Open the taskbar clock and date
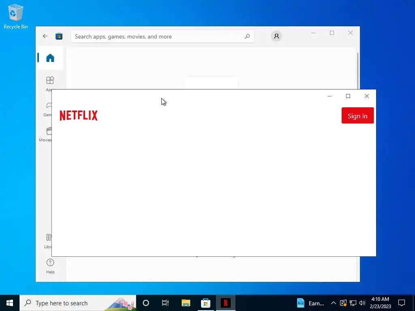This screenshot has width=415, height=311. [x=380, y=303]
